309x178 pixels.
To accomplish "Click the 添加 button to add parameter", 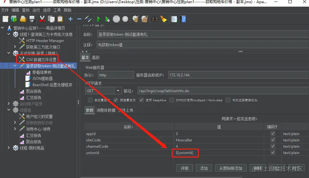I will [204, 168].
